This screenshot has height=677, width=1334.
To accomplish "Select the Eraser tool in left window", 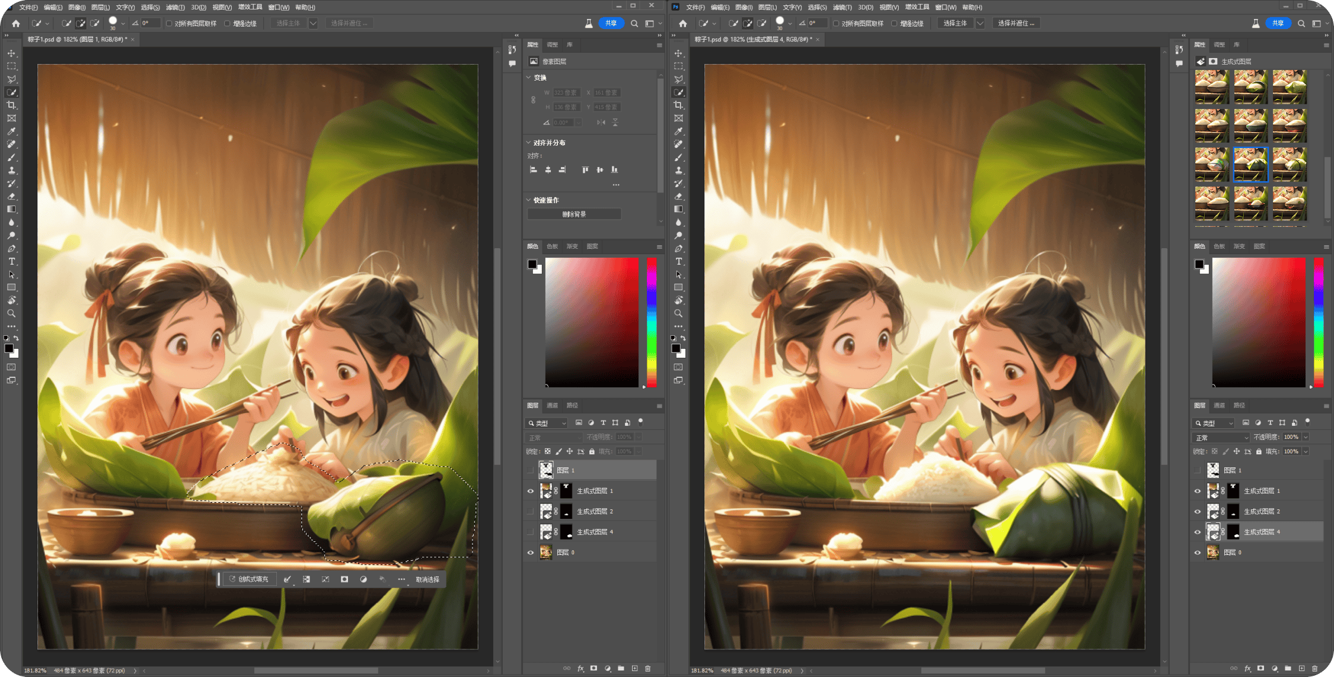I will (x=11, y=197).
